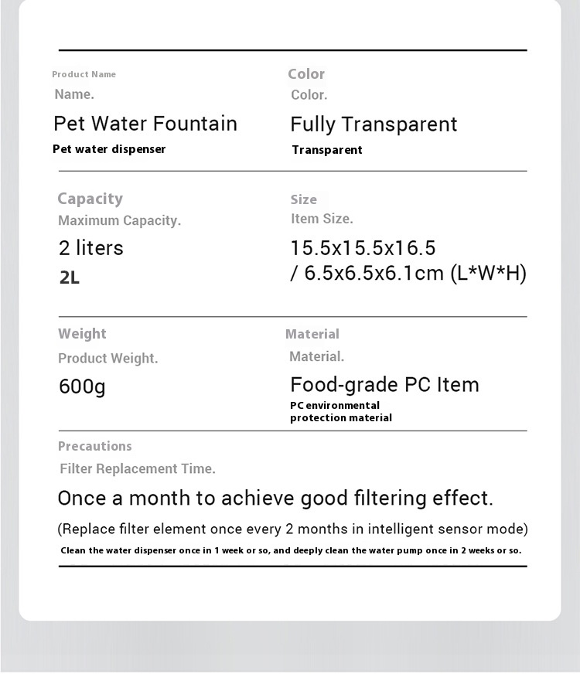The height and width of the screenshot is (674, 580).
Task: Select the "600g" weight value
Action: click(x=82, y=386)
